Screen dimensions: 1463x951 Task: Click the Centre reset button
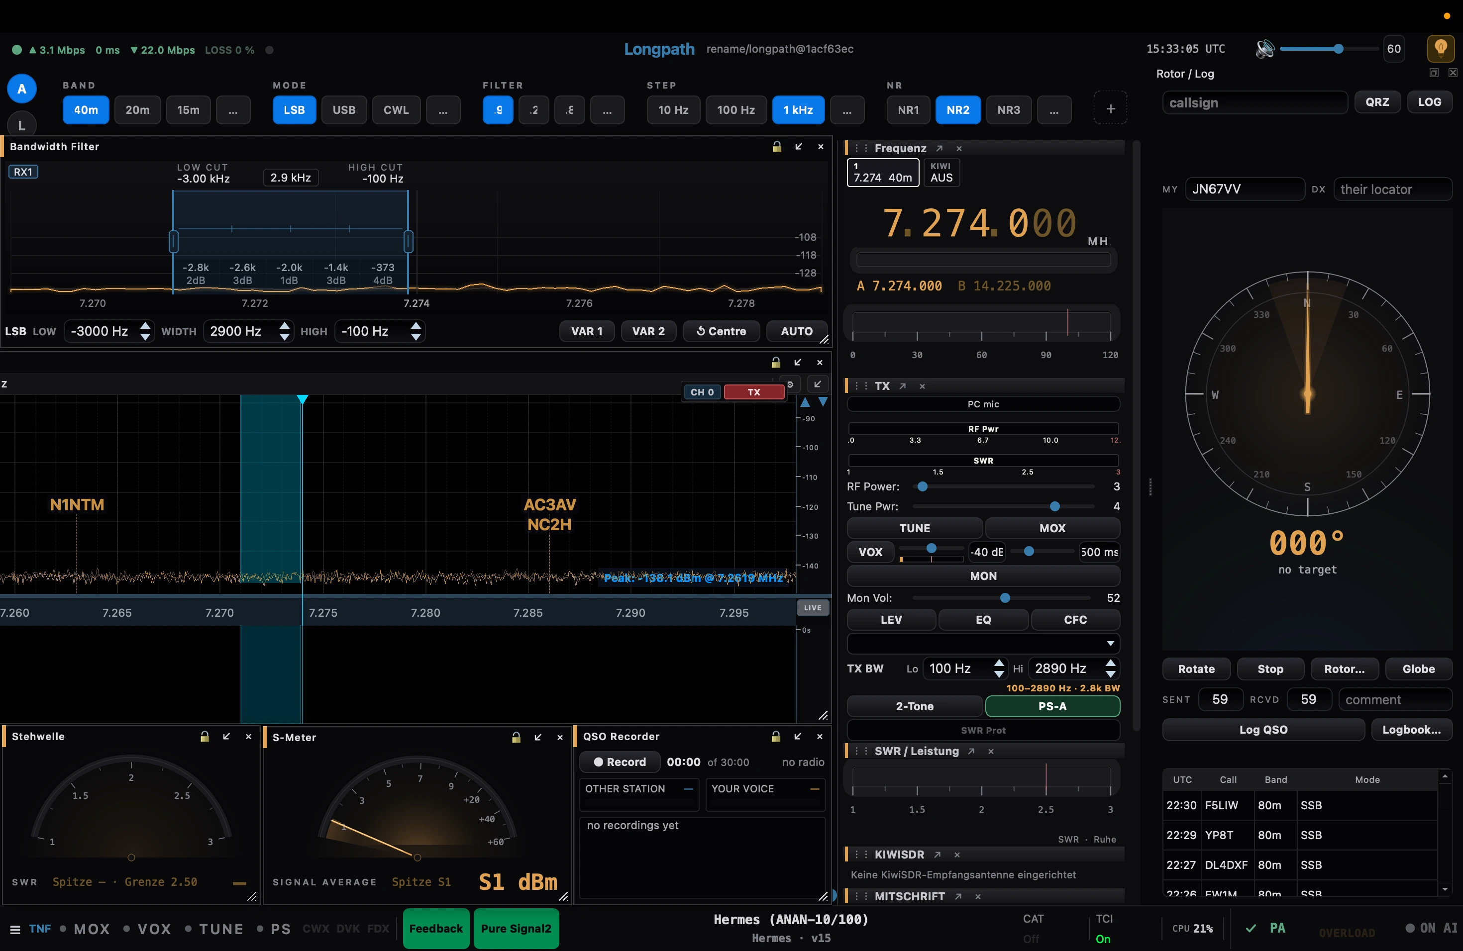[721, 332]
